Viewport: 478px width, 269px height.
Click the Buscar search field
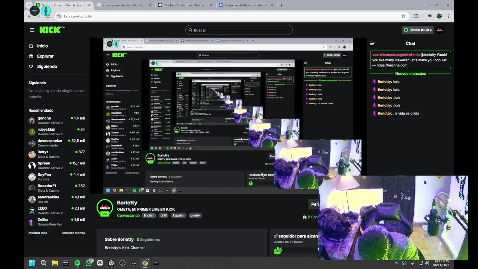pos(239,30)
